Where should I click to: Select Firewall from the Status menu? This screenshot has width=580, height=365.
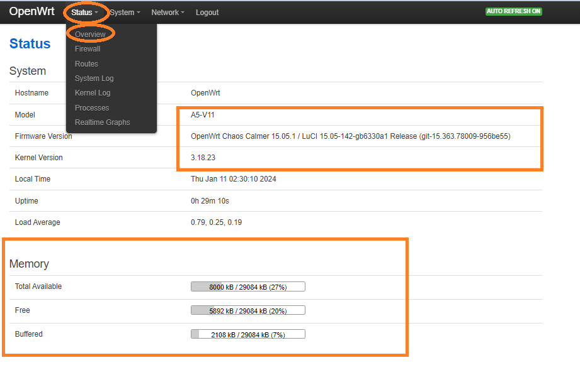click(88, 49)
